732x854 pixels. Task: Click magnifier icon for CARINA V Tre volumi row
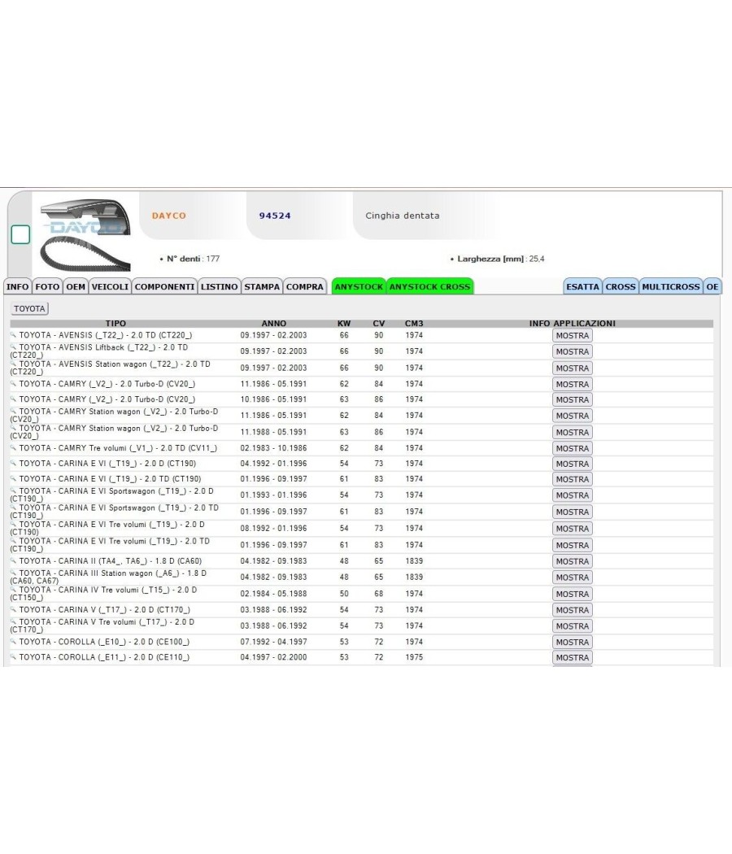13,621
